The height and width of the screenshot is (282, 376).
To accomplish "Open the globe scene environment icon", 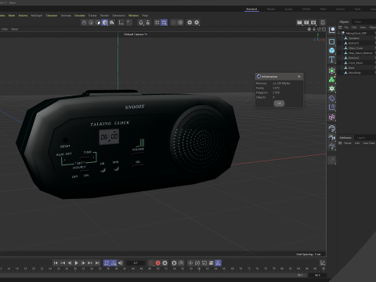I will click(332, 128).
